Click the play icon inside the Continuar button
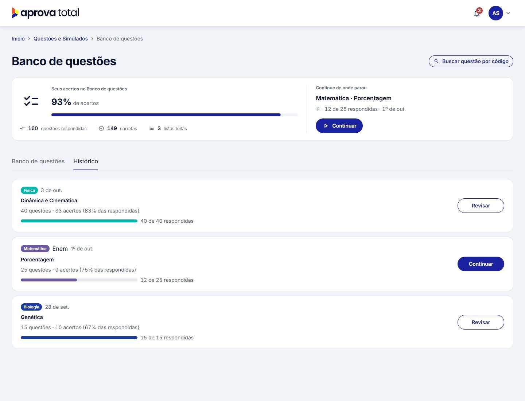525x401 pixels. (326, 126)
